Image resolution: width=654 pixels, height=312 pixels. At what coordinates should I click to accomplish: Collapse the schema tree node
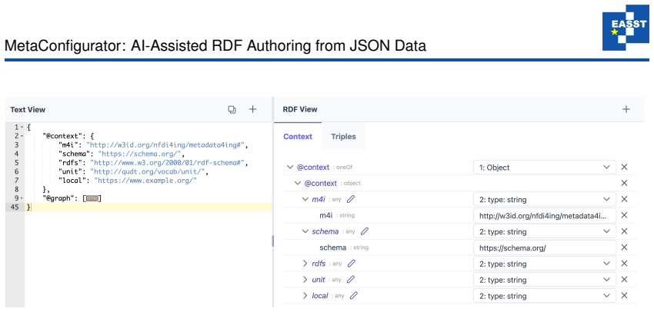coord(305,231)
